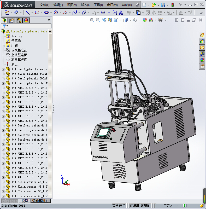The width and height of the screenshot is (206, 209).
Task: Open the DisplayManager tab
Action: tap(26, 20)
